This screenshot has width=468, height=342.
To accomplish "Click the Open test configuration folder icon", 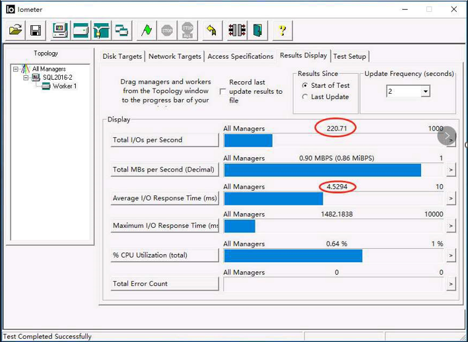I will click(15, 30).
